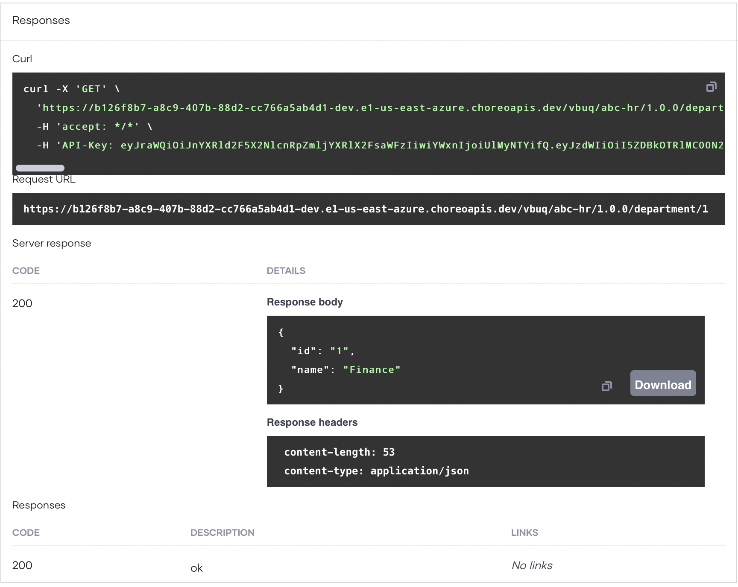The width and height of the screenshot is (738, 587).
Task: Click the curl block's horizontal scrollbar thumb
Action: (40, 168)
